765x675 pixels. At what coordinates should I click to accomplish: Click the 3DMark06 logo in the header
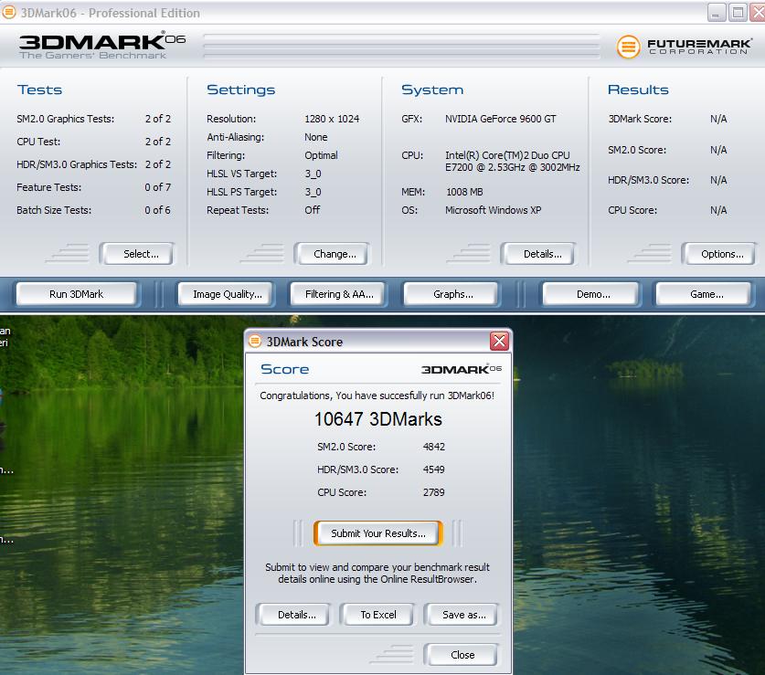click(102, 46)
